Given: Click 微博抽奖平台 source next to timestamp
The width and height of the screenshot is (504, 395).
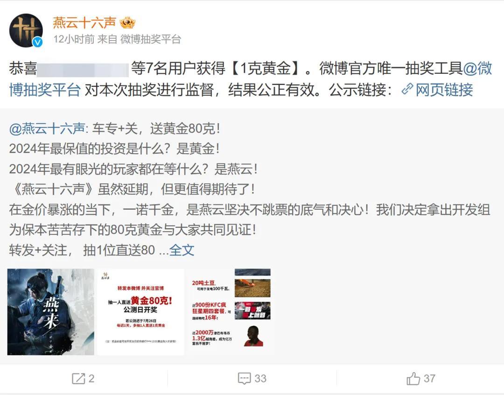Looking at the screenshot, I should tap(151, 39).
